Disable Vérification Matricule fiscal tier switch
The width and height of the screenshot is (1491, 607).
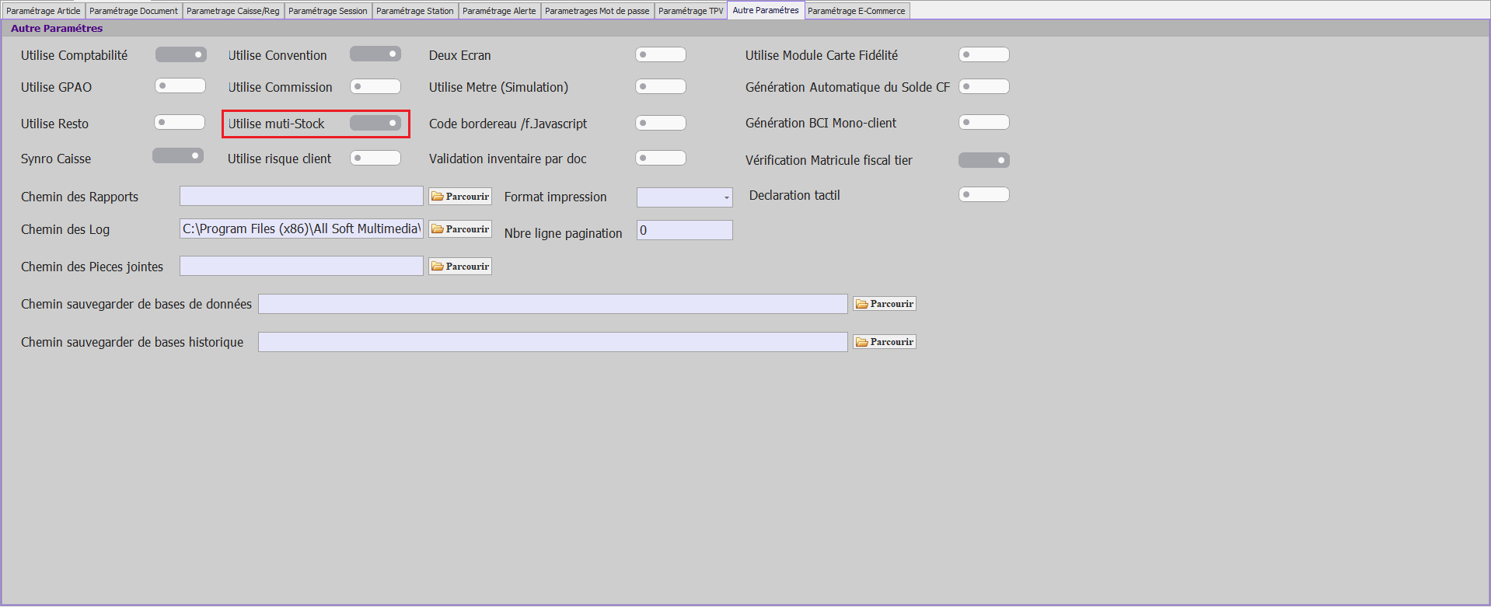[x=984, y=160]
